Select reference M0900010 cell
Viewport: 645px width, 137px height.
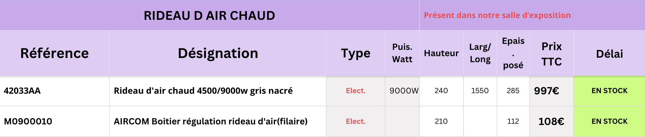pyautogui.click(x=28, y=121)
